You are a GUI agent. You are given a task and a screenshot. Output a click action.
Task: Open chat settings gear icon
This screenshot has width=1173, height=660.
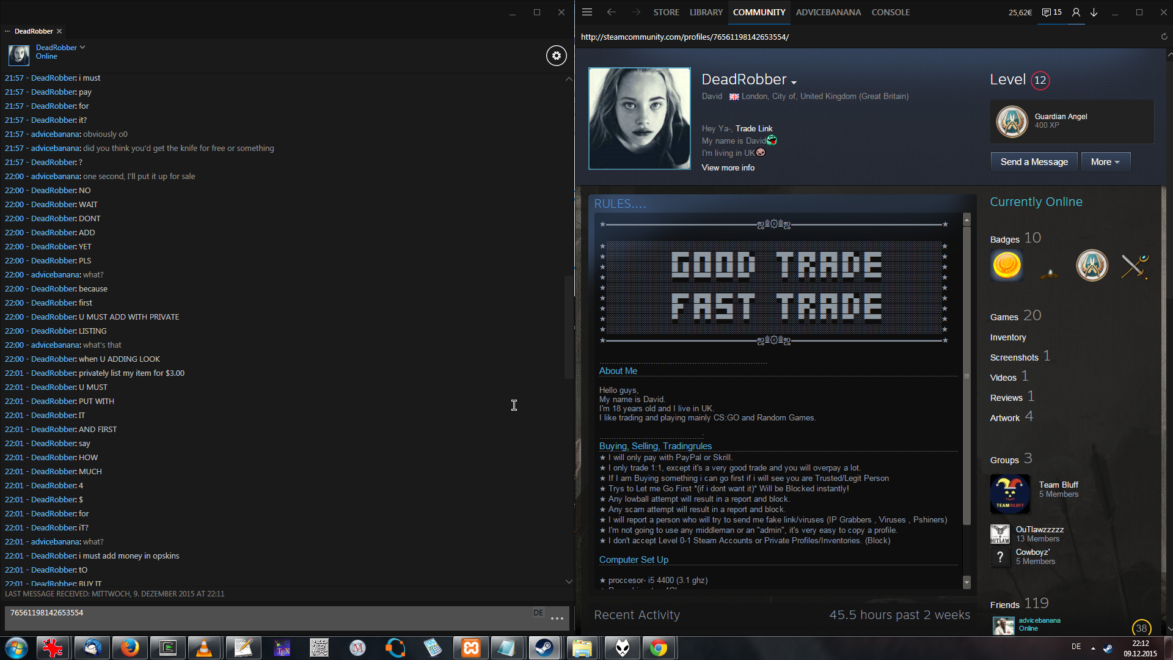[x=556, y=56]
